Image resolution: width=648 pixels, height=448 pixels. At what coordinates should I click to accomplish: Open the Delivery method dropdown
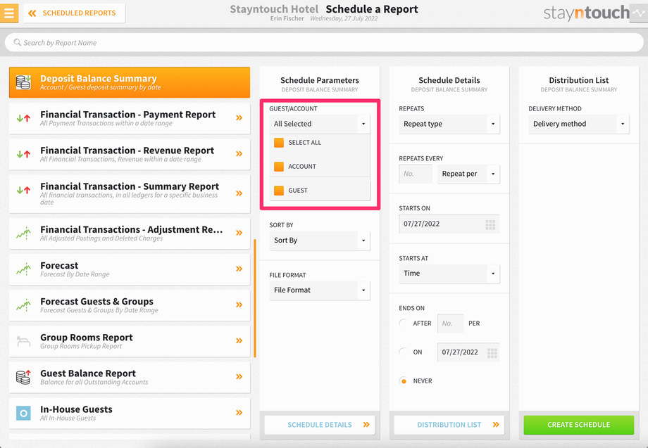coord(578,124)
